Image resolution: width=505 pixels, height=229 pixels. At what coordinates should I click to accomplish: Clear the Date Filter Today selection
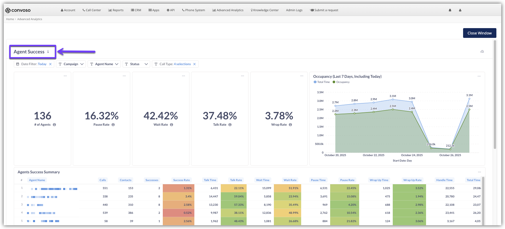point(51,64)
